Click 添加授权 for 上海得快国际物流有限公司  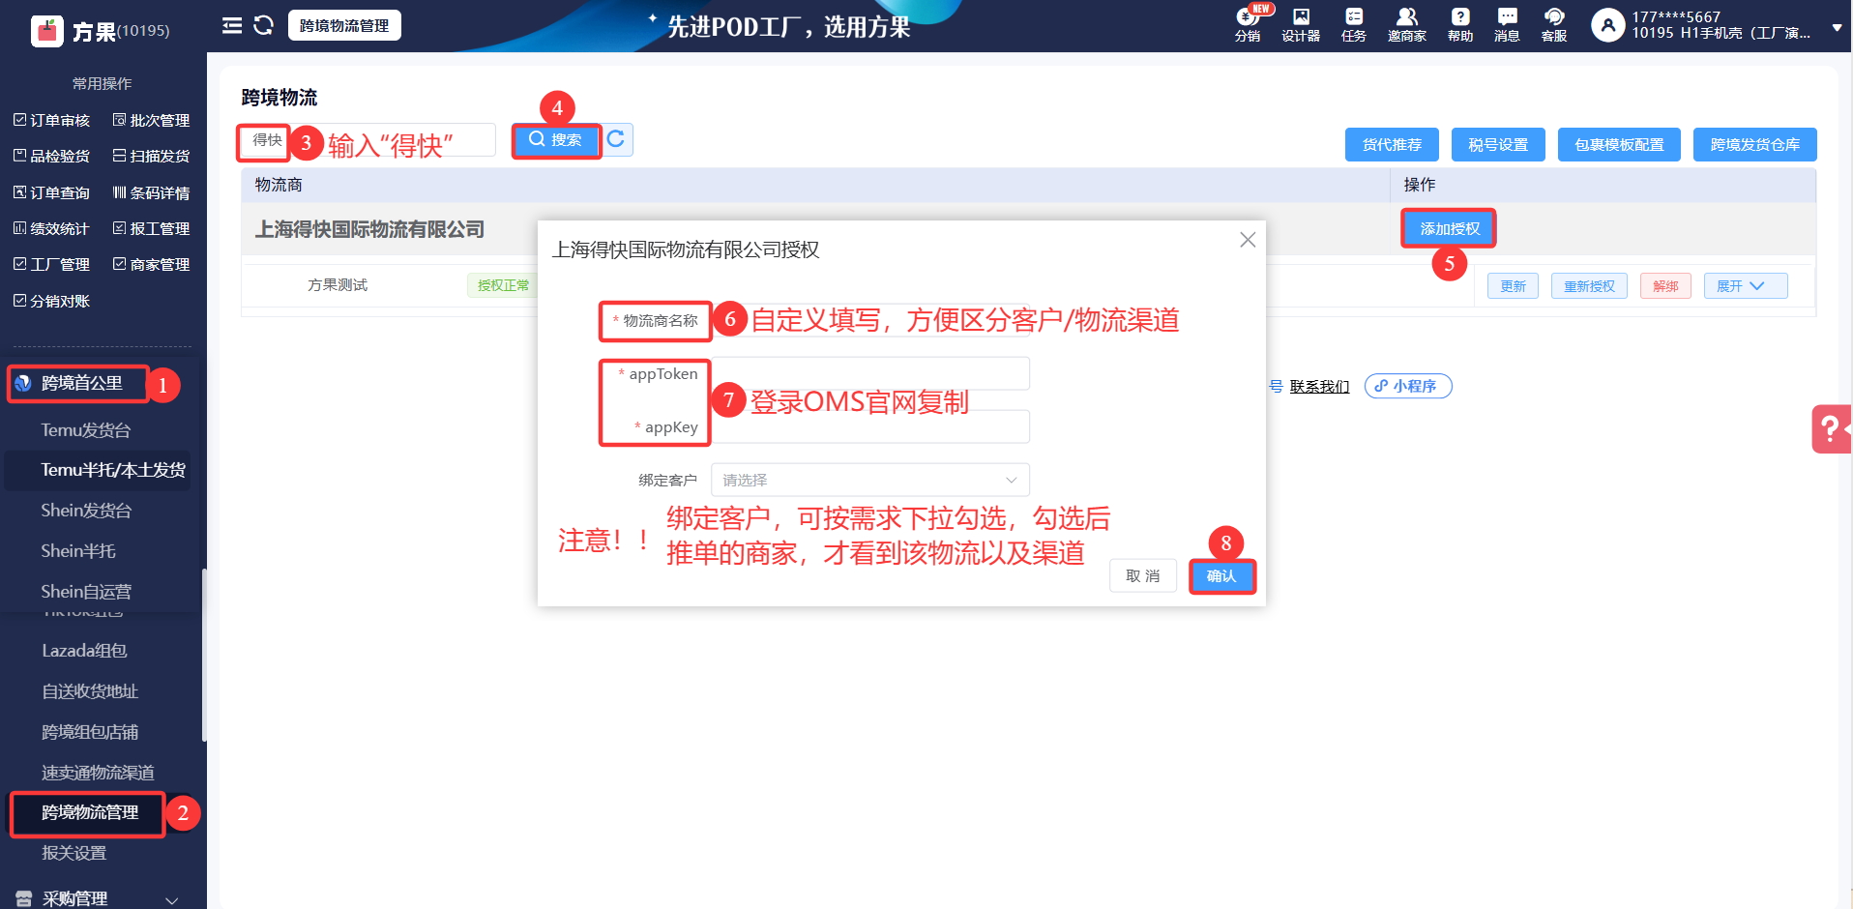(x=1450, y=229)
